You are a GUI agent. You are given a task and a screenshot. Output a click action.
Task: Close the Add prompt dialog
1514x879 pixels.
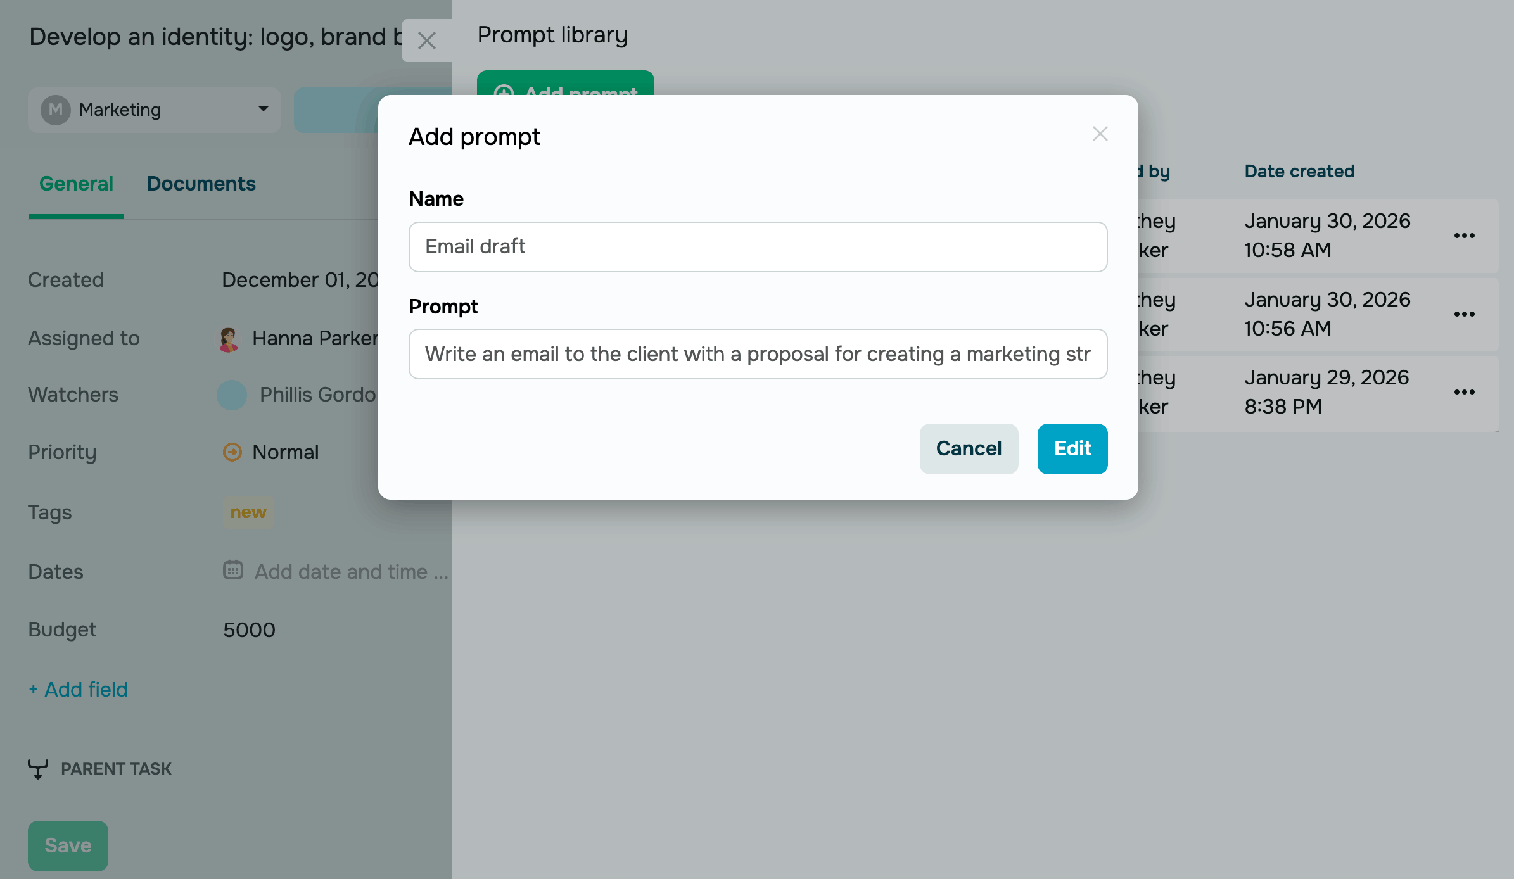tap(1100, 134)
